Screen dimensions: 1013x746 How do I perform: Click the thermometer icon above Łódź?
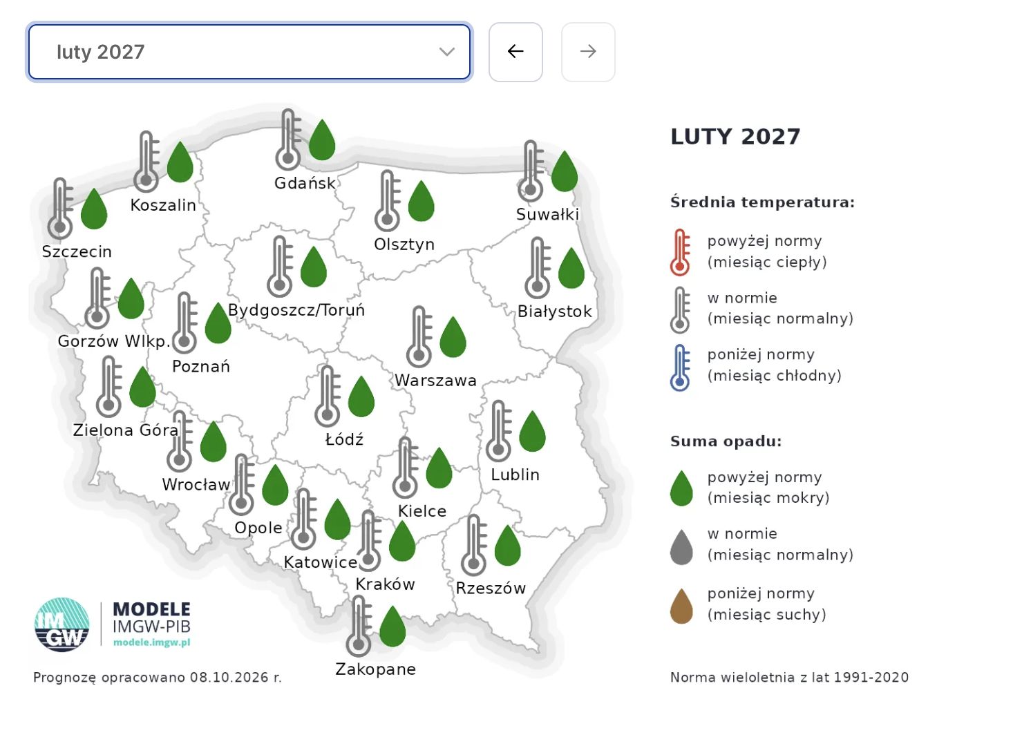pos(328,396)
